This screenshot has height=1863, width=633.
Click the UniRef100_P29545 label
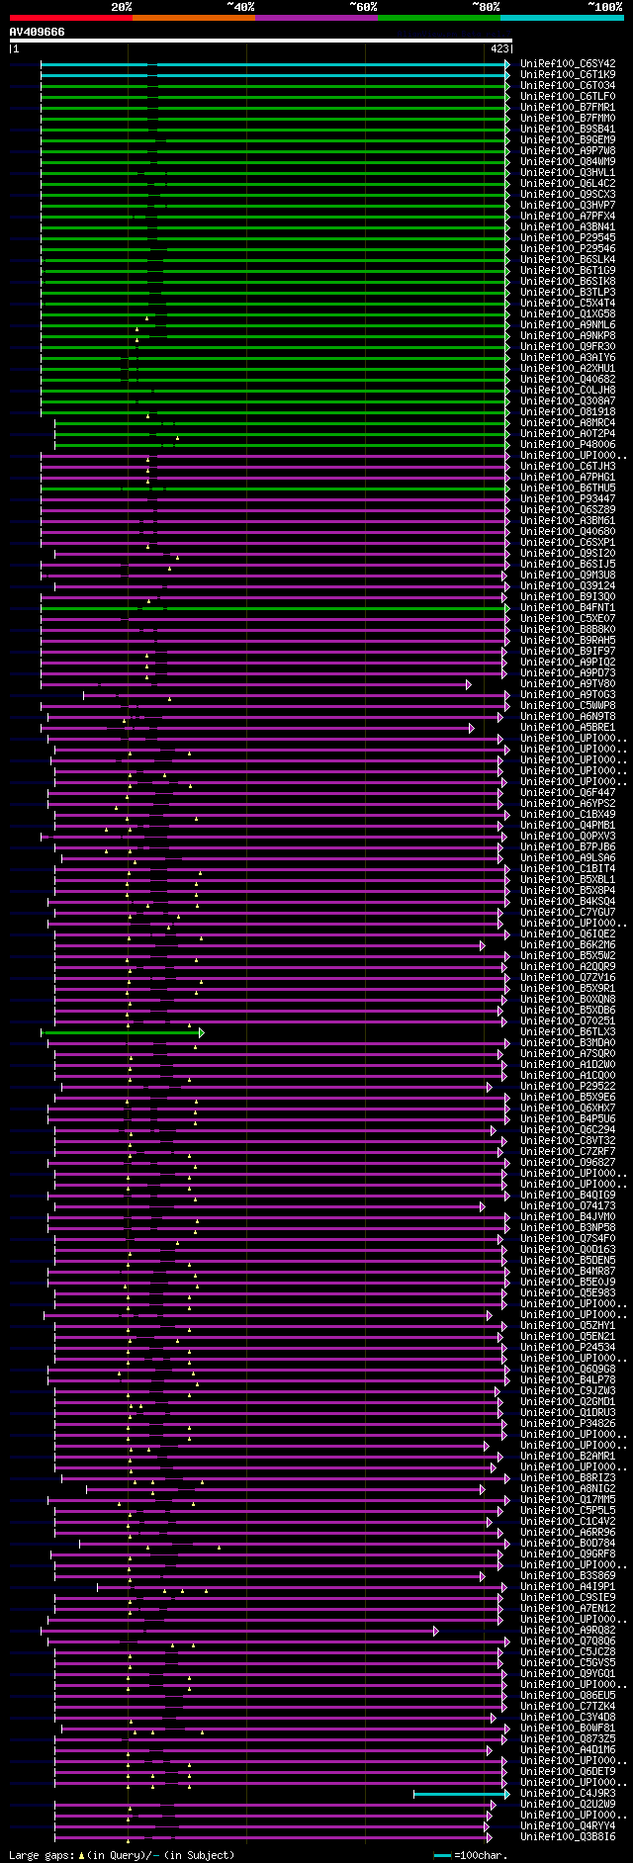pyautogui.click(x=568, y=237)
